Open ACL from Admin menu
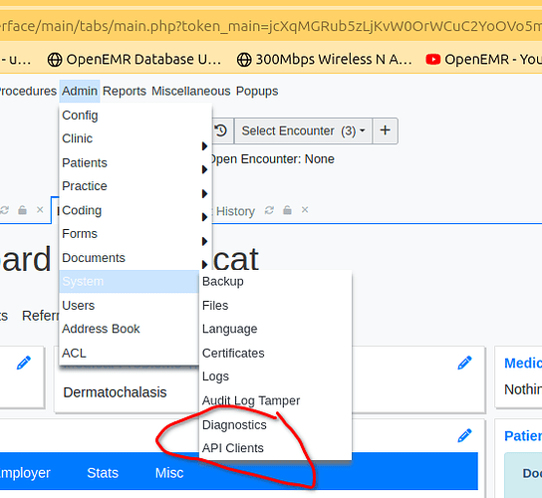 74,354
